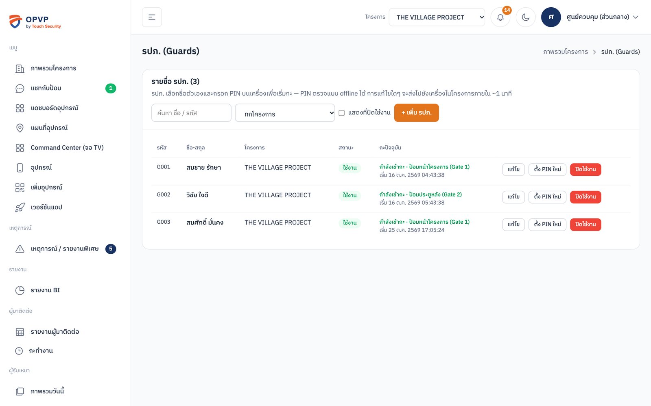Click แก้ไข for guard G003
This screenshot has height=406, width=651.
pos(513,225)
